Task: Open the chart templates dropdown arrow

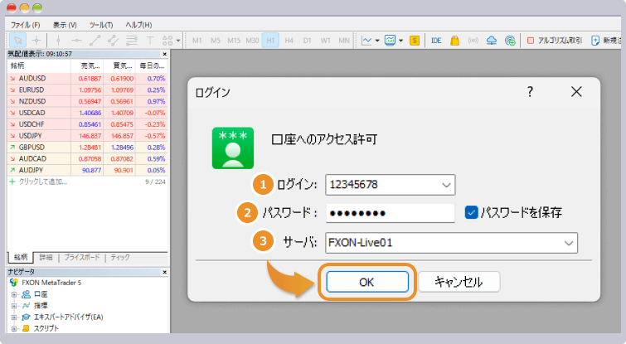Action: (x=400, y=41)
